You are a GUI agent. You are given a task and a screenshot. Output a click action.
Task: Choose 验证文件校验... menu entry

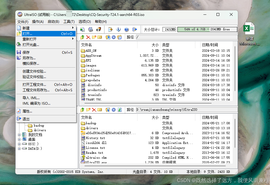click(x=46, y=77)
